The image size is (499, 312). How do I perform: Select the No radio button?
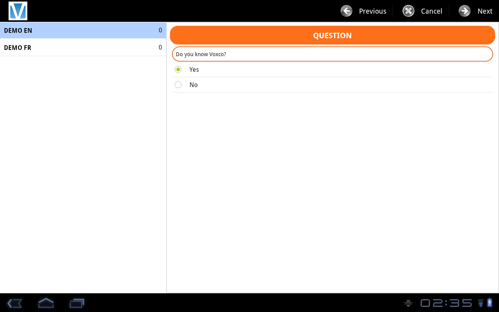pyautogui.click(x=178, y=85)
